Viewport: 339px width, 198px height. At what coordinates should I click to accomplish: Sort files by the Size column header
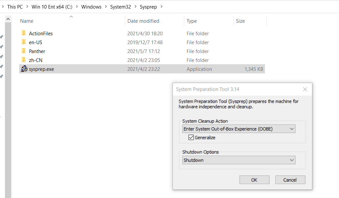pyautogui.click(x=240, y=21)
